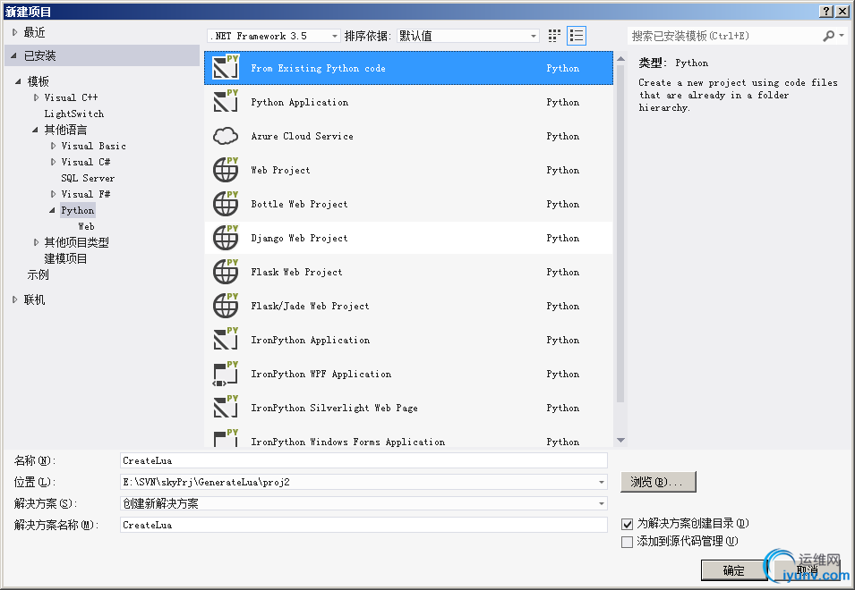This screenshot has width=855, height=590.
Task: Select SQL Server in the template tree
Action: pyautogui.click(x=88, y=178)
